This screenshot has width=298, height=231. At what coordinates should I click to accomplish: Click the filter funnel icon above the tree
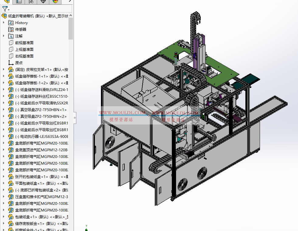(x=5, y=9)
